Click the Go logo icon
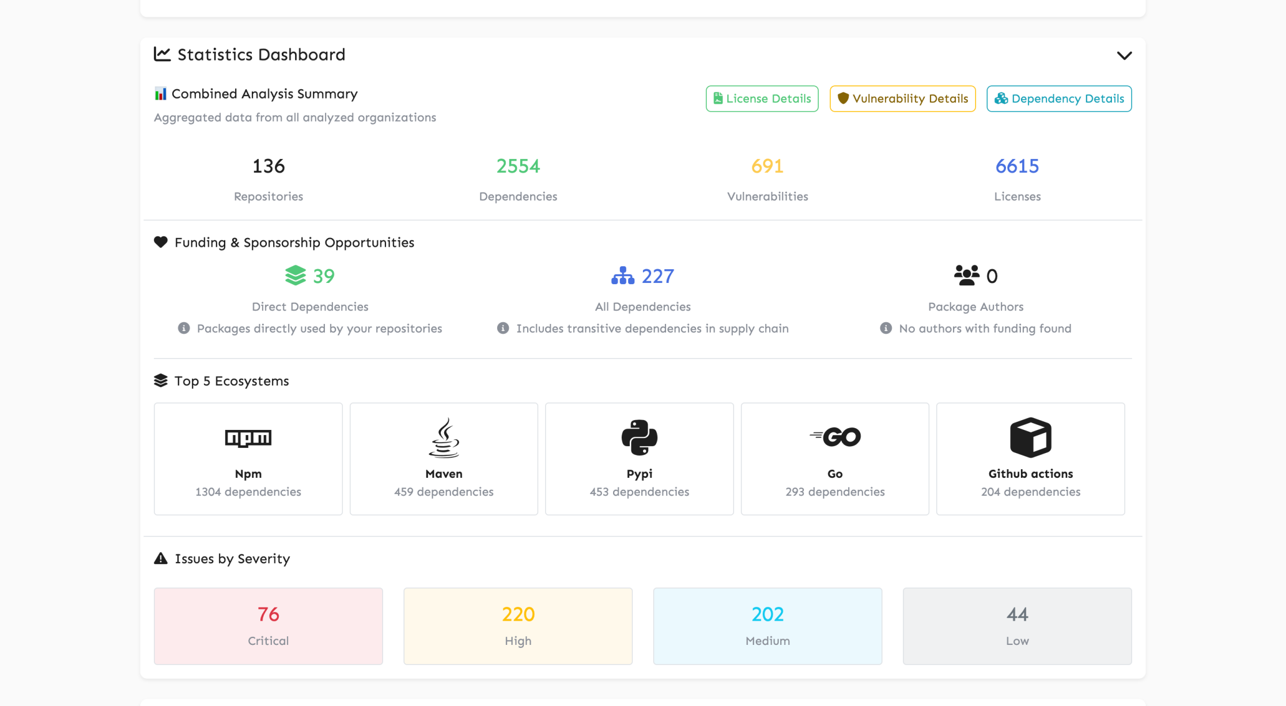This screenshot has height=706, width=1286. pos(835,437)
